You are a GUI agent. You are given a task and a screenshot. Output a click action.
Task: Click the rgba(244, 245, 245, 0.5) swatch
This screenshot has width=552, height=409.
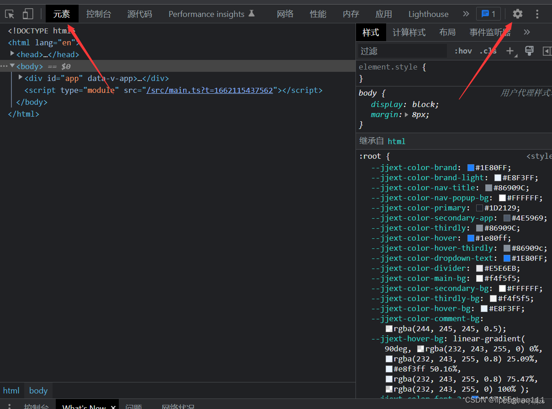point(389,328)
